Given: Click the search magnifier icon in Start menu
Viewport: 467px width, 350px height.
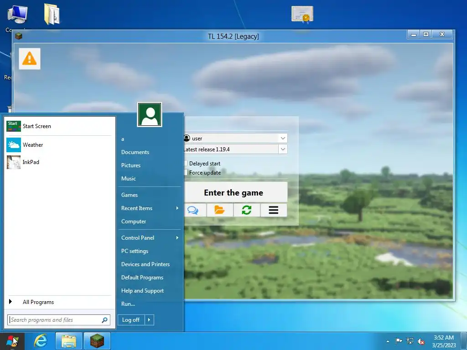Looking at the screenshot, I should point(104,320).
